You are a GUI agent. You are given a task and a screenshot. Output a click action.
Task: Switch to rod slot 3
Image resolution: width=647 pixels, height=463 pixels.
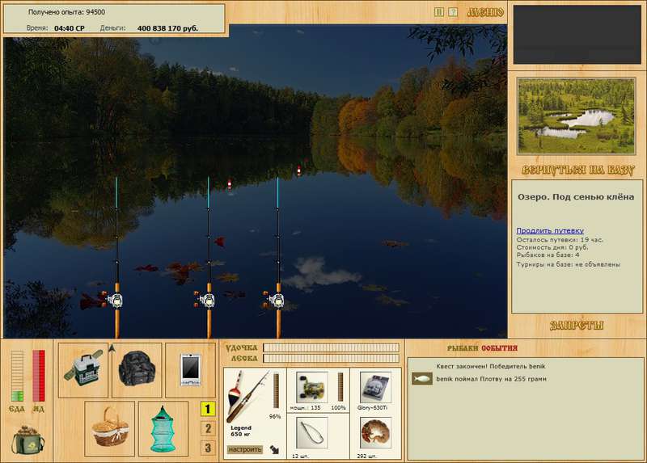(x=208, y=448)
